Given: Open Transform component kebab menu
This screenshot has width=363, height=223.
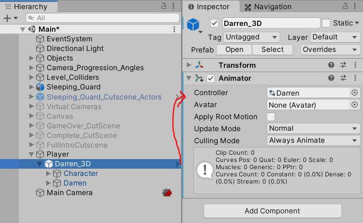Looking at the screenshot, I should point(355,65).
